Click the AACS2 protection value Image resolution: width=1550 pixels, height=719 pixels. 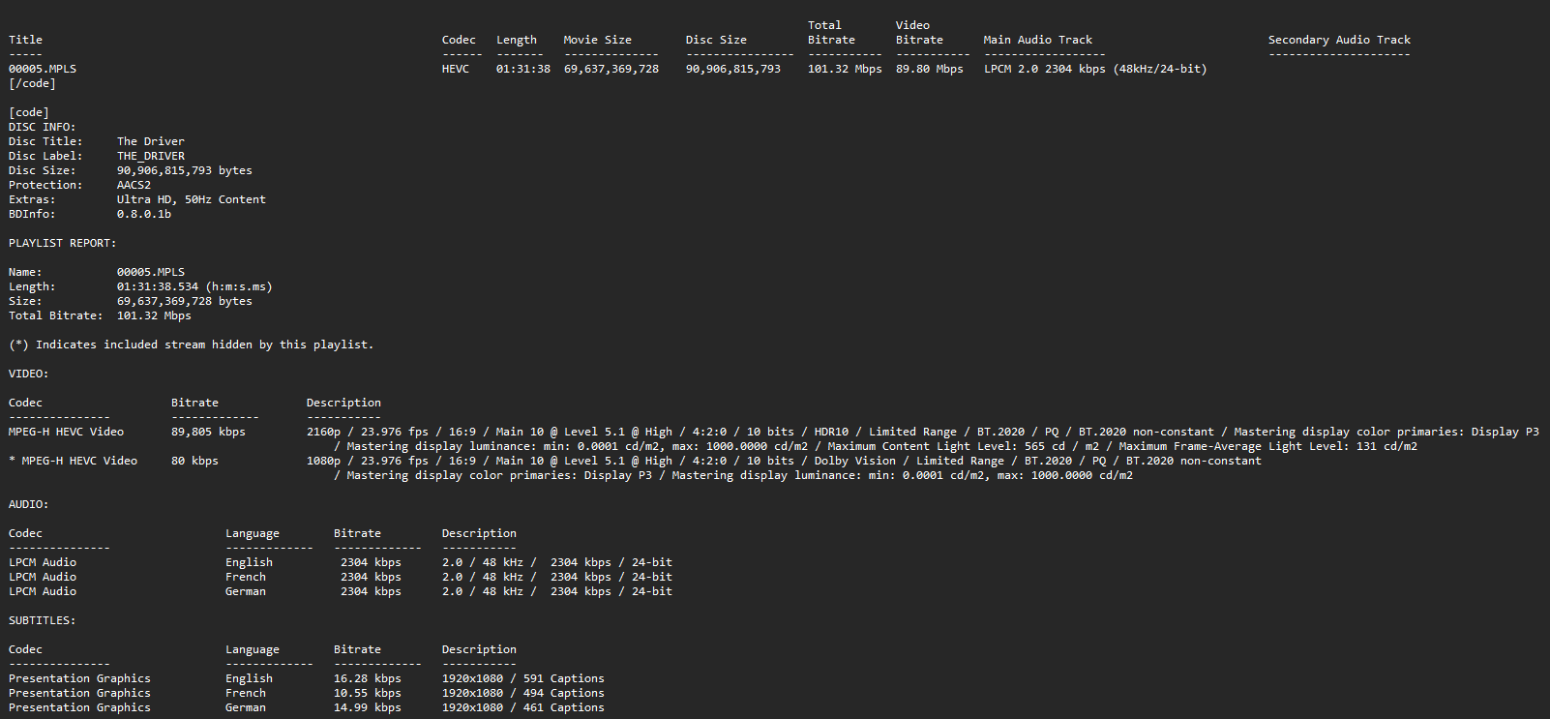pos(134,185)
